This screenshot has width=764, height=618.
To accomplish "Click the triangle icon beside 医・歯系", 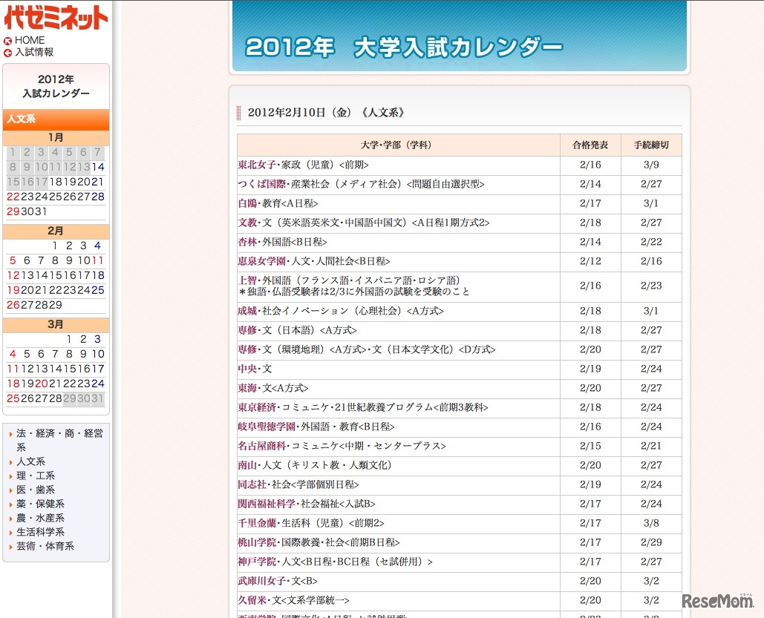I will [10, 490].
